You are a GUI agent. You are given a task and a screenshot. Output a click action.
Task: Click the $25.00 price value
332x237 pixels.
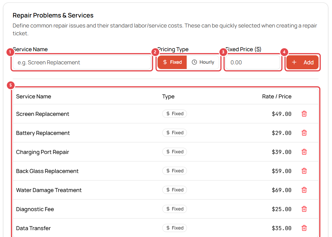pos(282,209)
